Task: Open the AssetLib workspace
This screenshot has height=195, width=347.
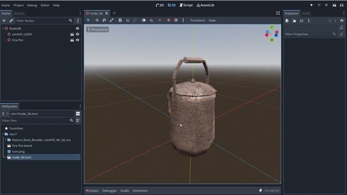Action: point(205,5)
